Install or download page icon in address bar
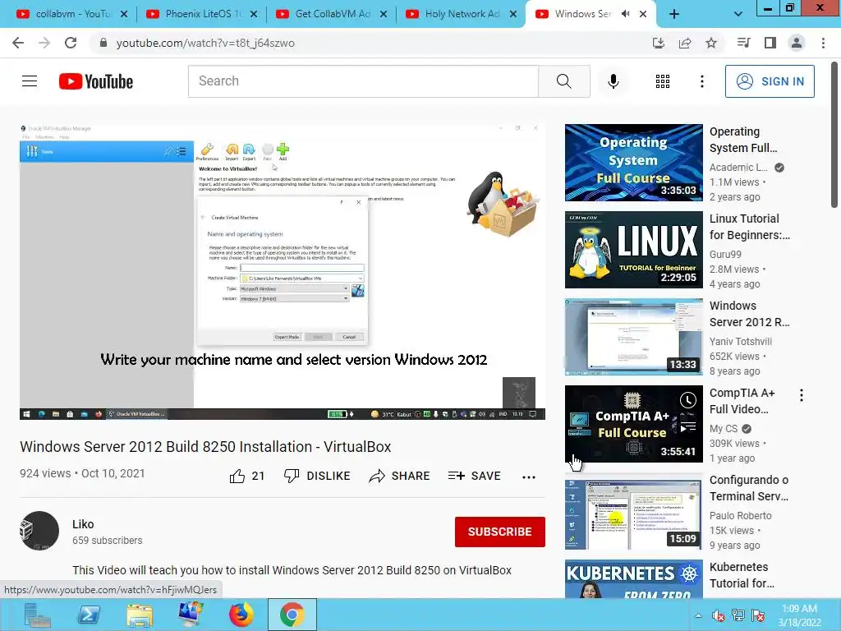This screenshot has height=631, width=841. pos(659,43)
